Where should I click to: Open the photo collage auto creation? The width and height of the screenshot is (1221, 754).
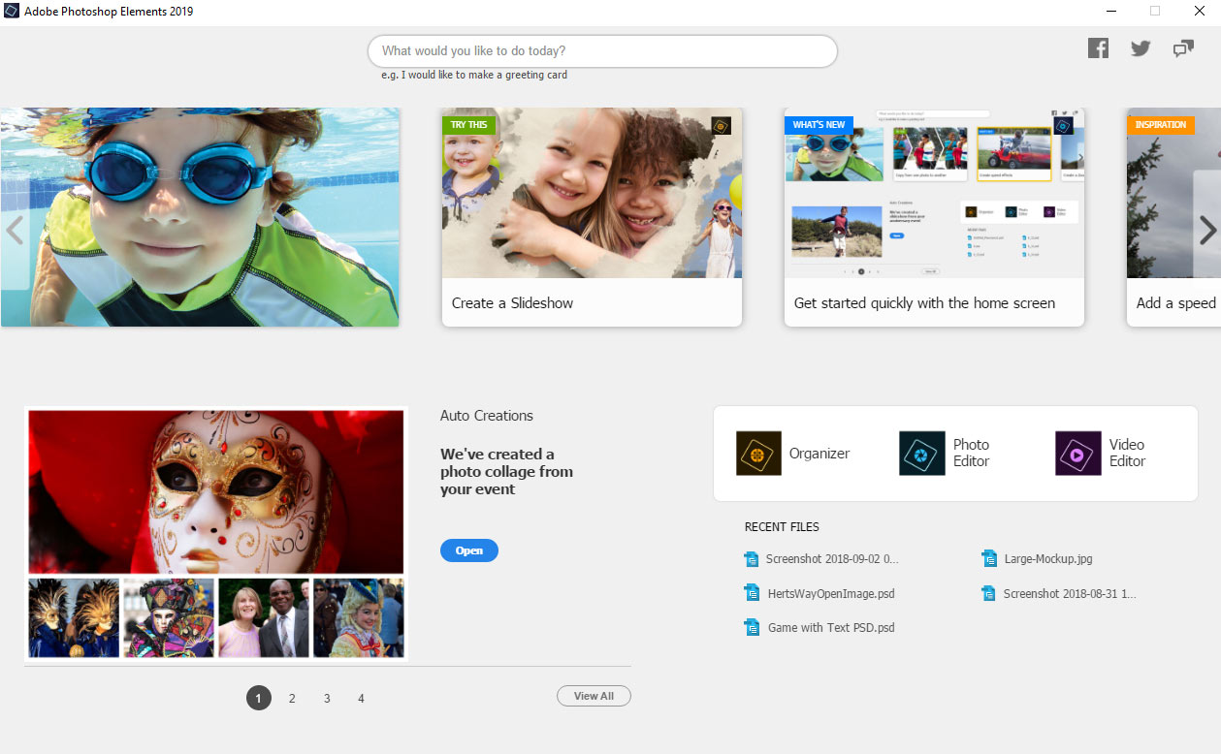tap(468, 550)
